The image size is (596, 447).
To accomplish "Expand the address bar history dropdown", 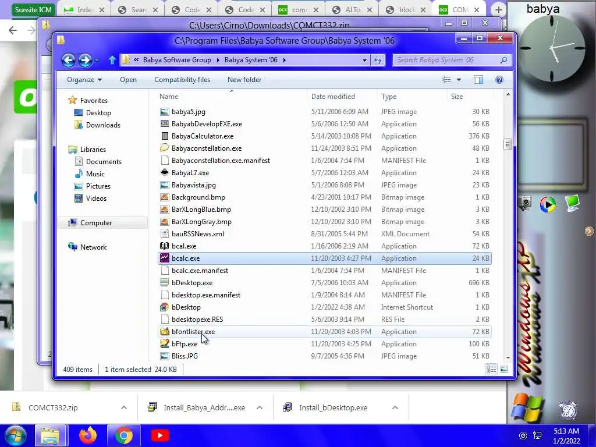I will (x=364, y=60).
